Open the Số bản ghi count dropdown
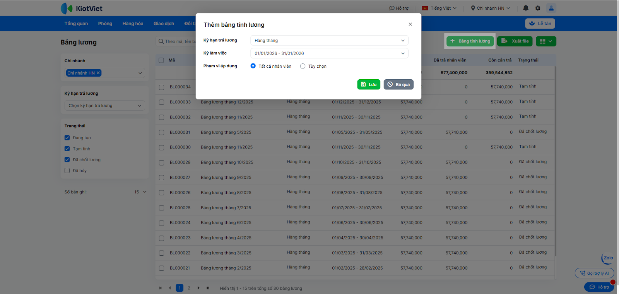The width and height of the screenshot is (619, 294). tap(140, 192)
